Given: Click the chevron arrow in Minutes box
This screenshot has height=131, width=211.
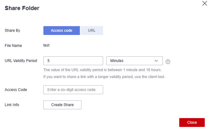Looking at the screenshot, I should [x=156, y=61].
